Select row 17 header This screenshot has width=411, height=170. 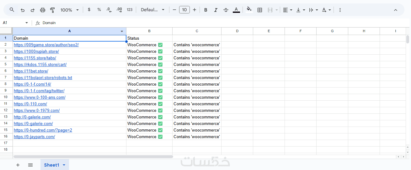click(6, 143)
